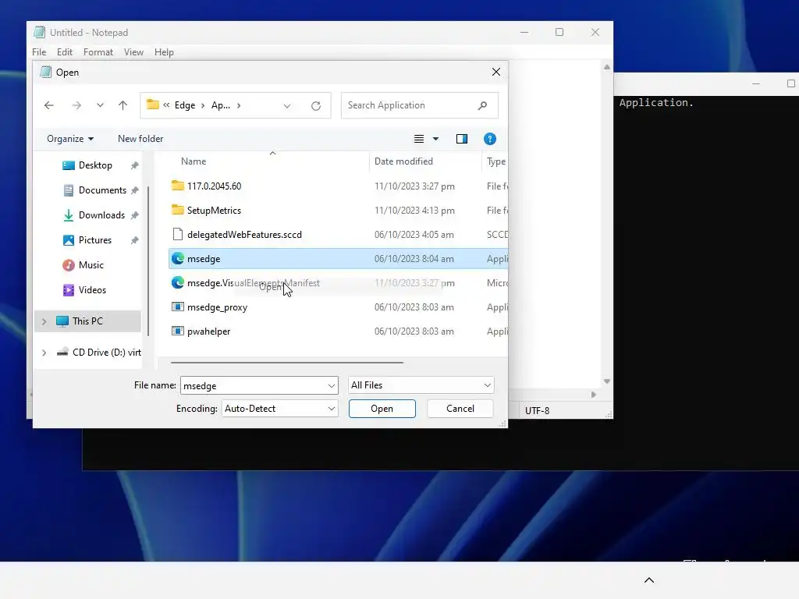
Task: Open Notepad Help menu
Action: click(164, 52)
